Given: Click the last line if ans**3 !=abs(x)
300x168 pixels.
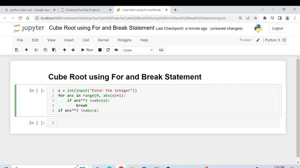Looking at the screenshot, I should (78, 110).
